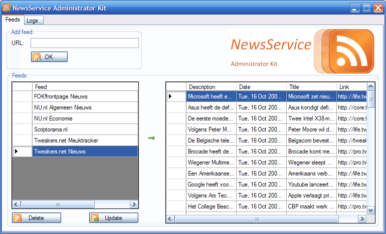This screenshot has height=234, width=386.
Task: Select the Scriptorama.nl feed
Action: 85,129
